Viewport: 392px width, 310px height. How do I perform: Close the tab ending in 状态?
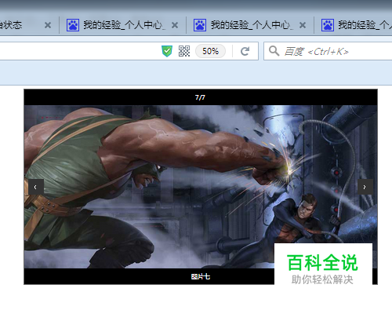[x=48, y=25]
